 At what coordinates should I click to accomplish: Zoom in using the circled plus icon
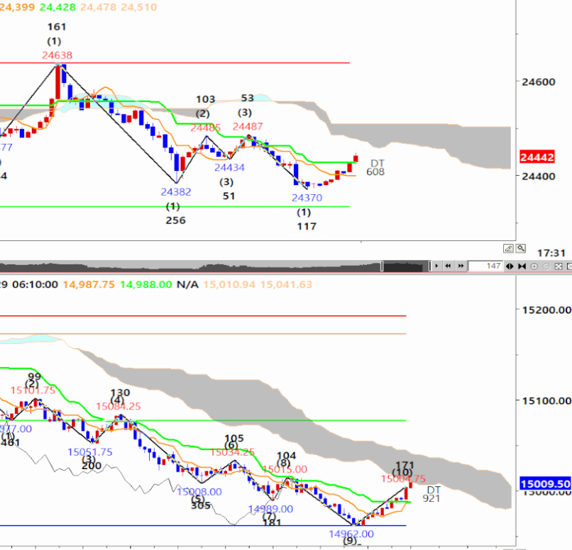[534, 266]
